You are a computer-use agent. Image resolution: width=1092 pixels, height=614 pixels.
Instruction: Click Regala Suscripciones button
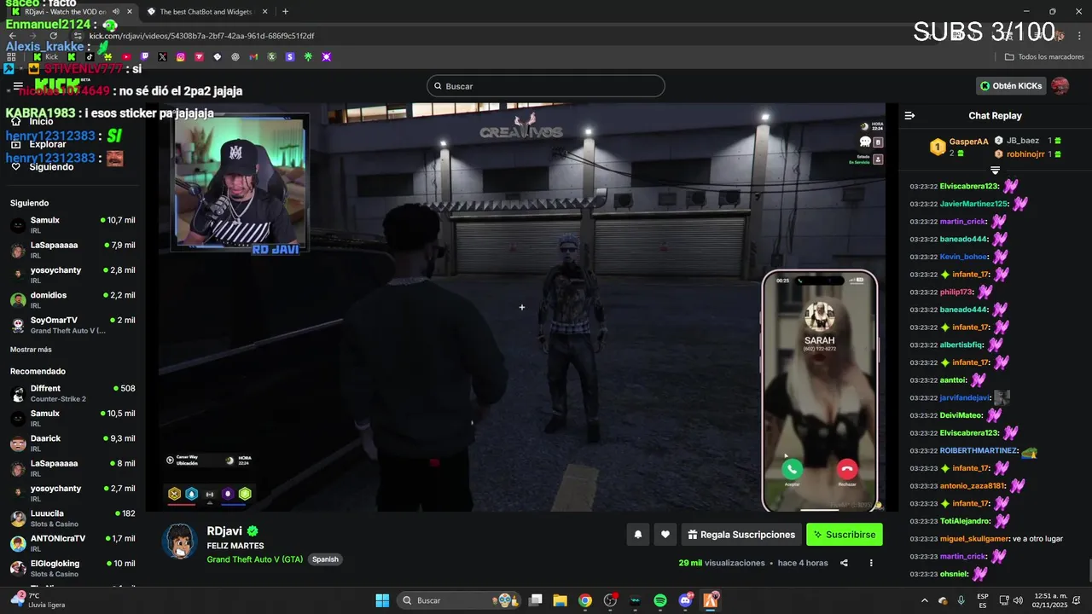(741, 535)
